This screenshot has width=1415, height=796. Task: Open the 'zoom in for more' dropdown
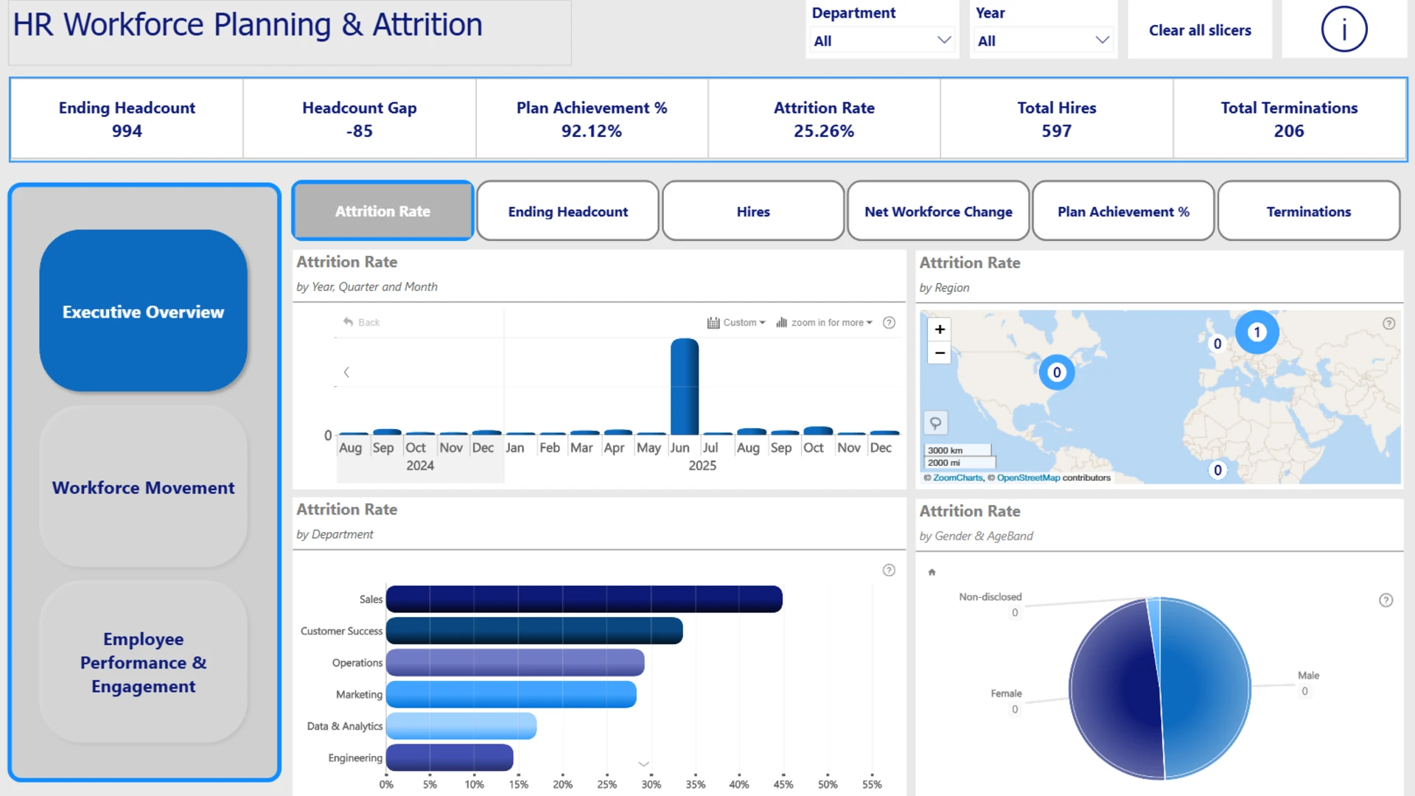[x=824, y=323]
